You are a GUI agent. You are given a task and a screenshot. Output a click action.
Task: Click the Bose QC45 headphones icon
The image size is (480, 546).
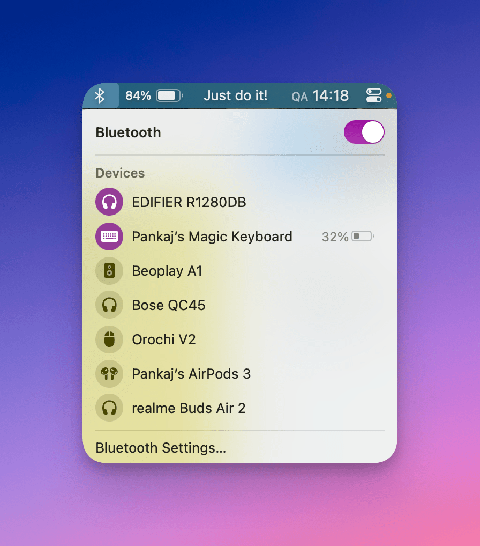click(x=109, y=305)
